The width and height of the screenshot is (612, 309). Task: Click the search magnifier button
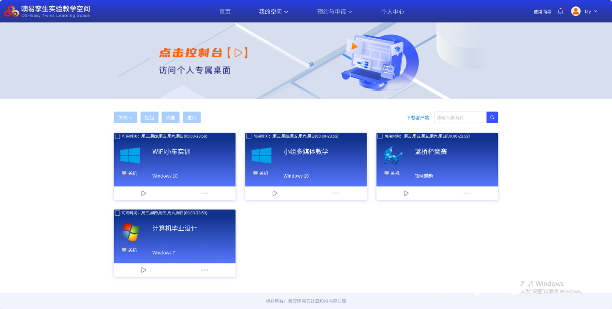(x=492, y=117)
